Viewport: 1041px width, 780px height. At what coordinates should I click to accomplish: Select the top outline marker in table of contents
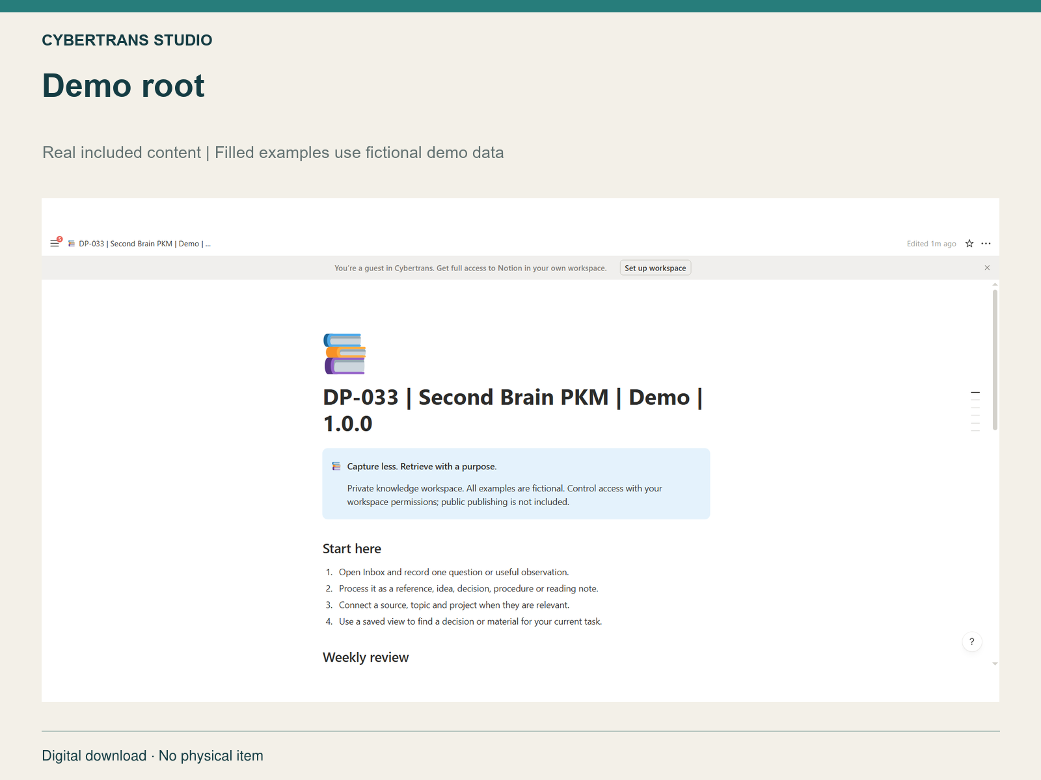[x=975, y=393]
